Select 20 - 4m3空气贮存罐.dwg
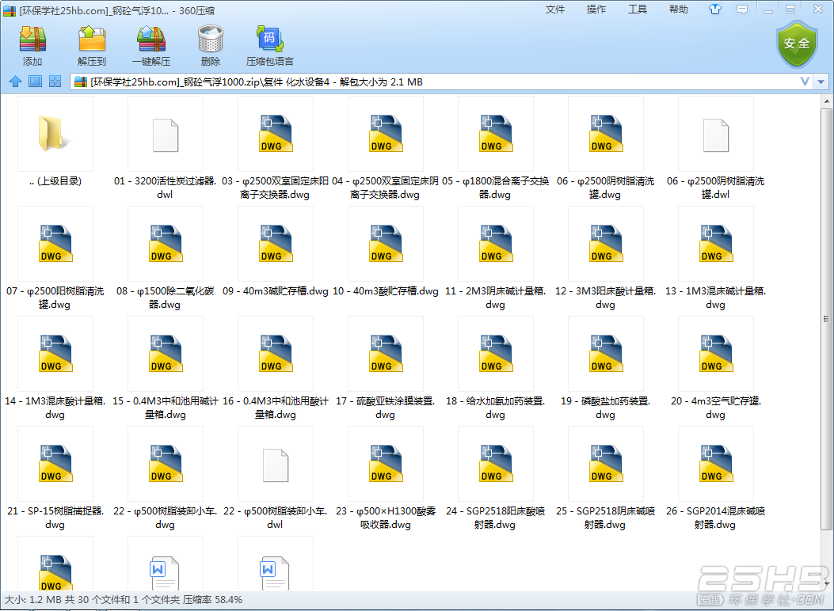This screenshot has height=611, width=834. (715, 368)
